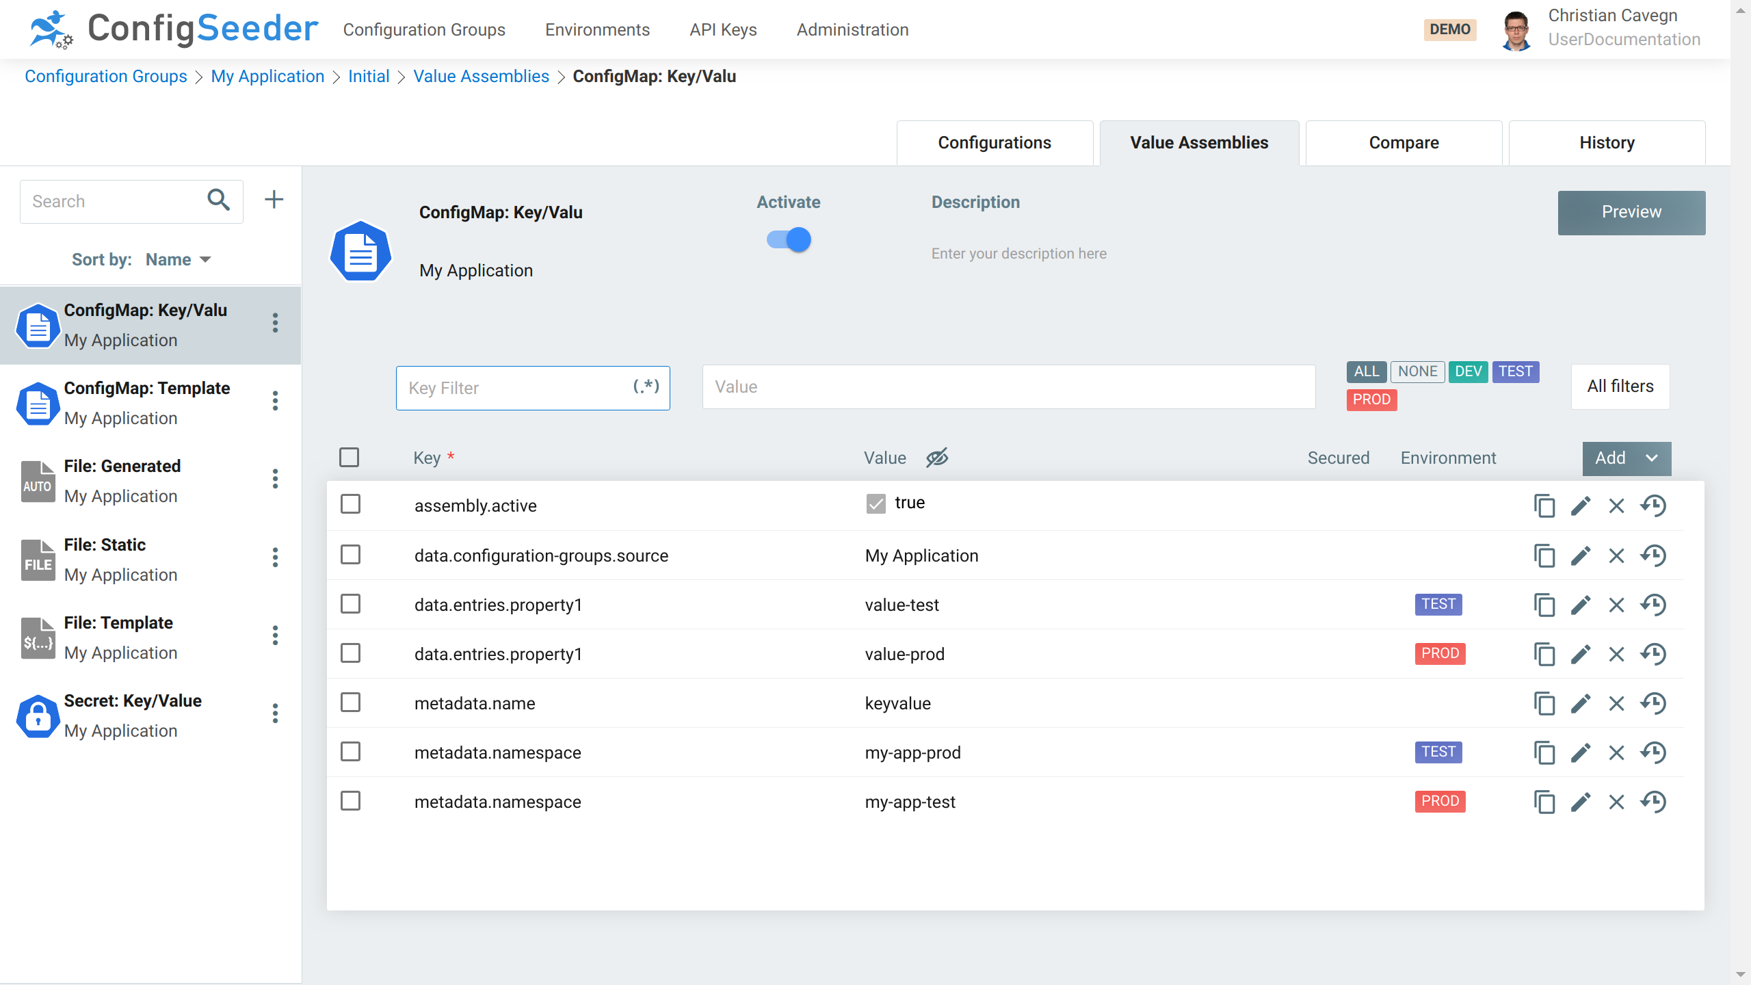1751x985 pixels.
Task: Open the options menu for ConfigMap: Template
Action: (275, 401)
